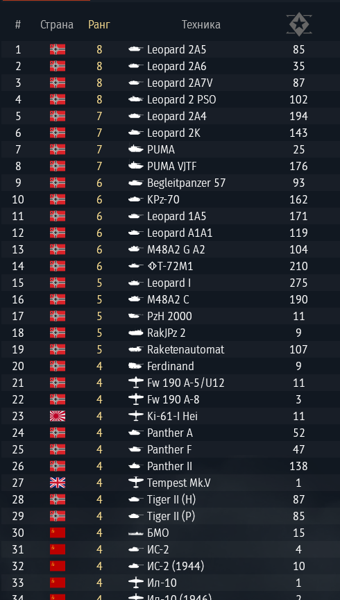Sort the table by the Ранг column

(99, 25)
